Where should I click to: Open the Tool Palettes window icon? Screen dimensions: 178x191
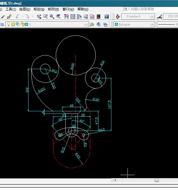[x=79, y=16]
